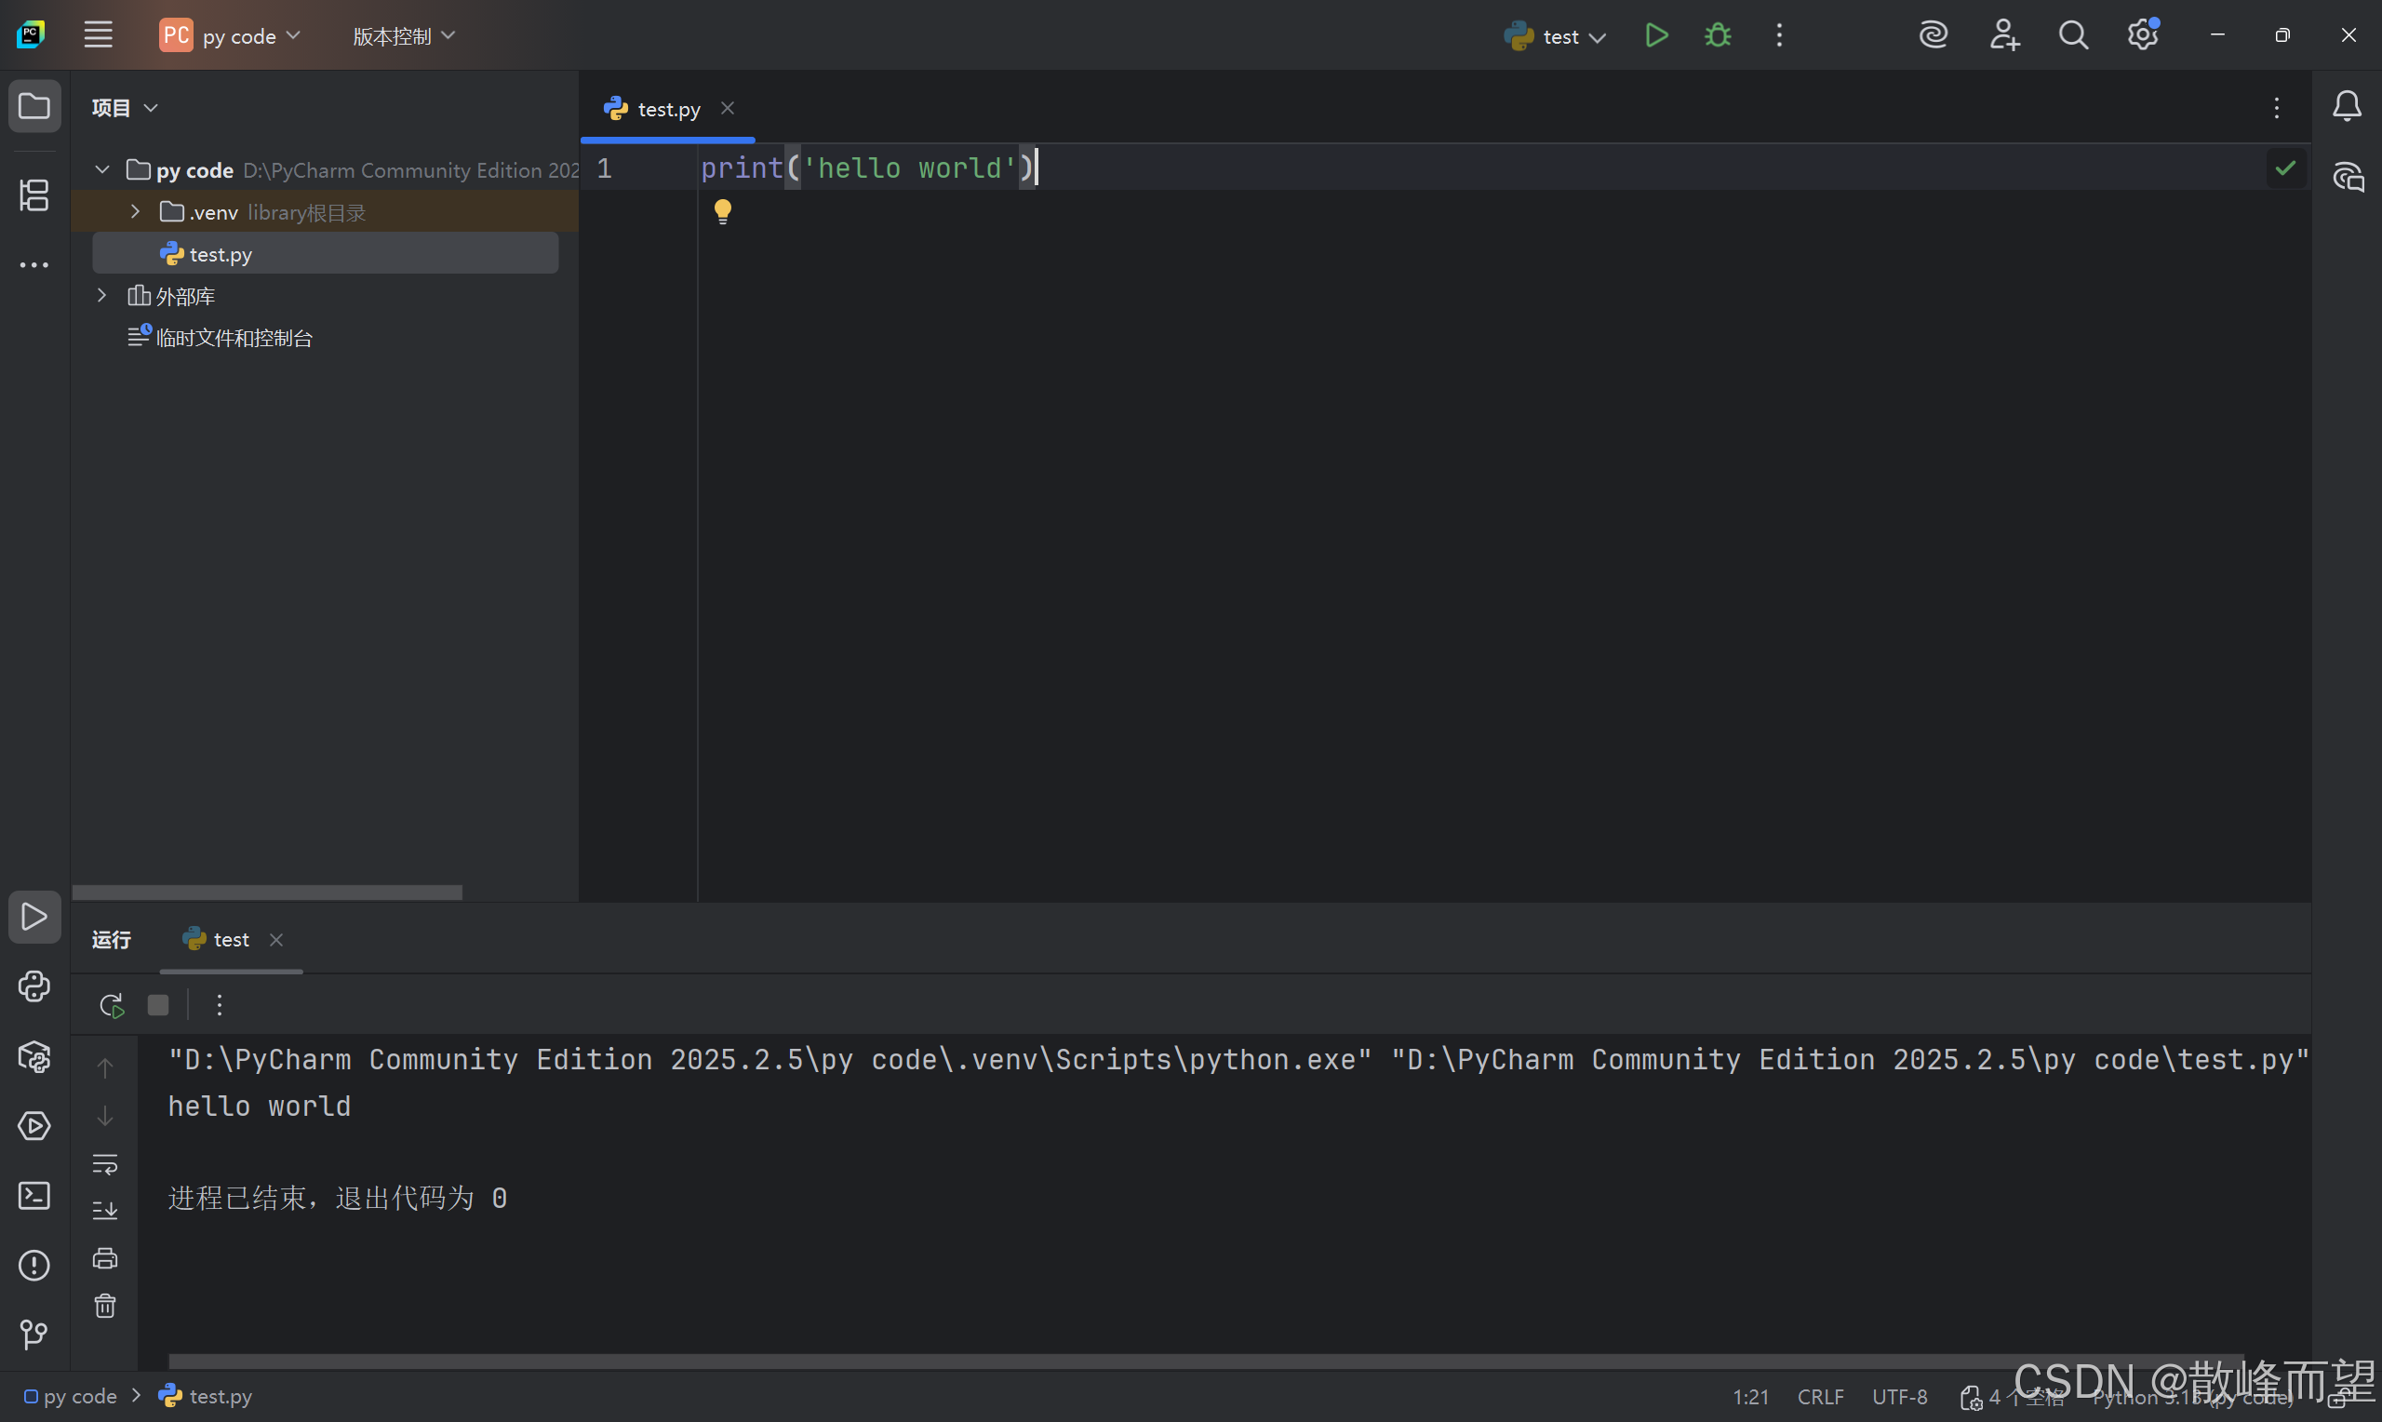Toggle the Project tool window folder icon
Viewport: 2382px width, 1422px height.
pos(34,105)
